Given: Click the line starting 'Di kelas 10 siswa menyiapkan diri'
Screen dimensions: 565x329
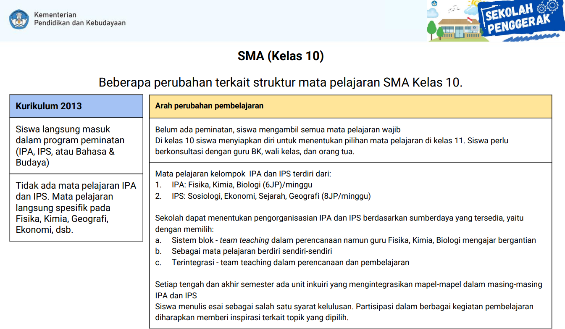Looking at the screenshot, I should pos(331,140).
